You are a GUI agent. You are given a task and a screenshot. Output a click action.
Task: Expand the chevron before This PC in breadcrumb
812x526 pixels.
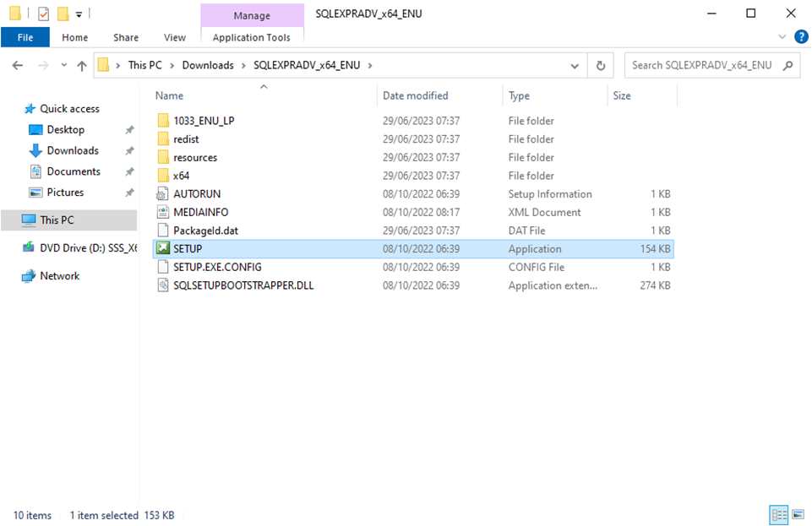(x=118, y=66)
